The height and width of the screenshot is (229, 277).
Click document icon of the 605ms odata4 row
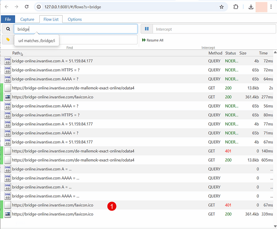pos(8,160)
